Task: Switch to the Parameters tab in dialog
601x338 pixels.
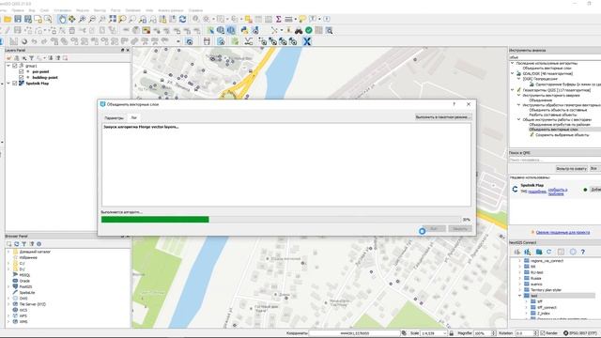Action: [x=114, y=118]
